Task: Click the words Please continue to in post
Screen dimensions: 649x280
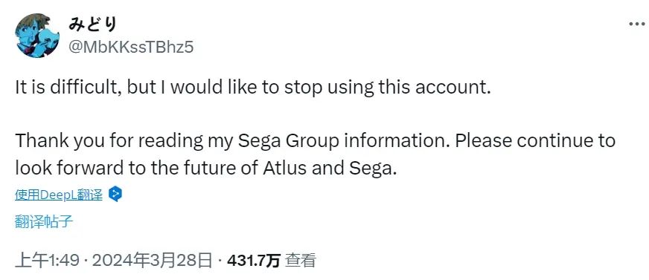Action: pos(535,141)
